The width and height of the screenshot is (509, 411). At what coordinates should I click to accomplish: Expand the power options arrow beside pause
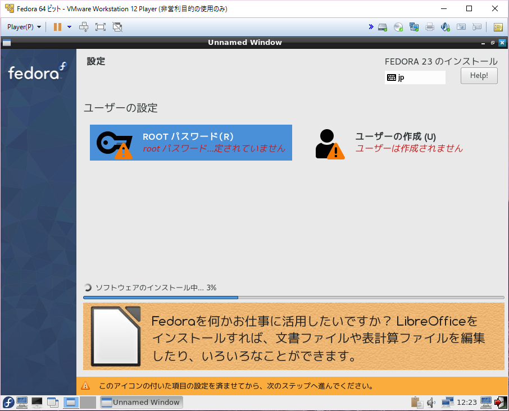pyautogui.click(x=69, y=27)
